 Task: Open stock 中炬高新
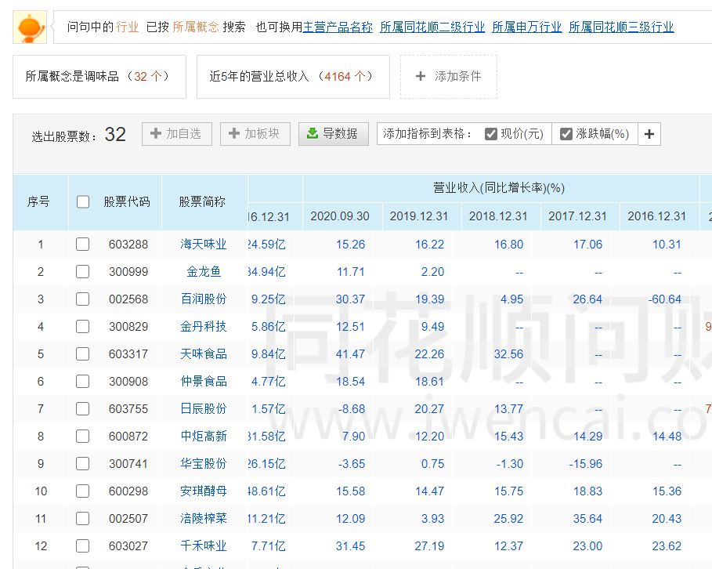(x=204, y=437)
